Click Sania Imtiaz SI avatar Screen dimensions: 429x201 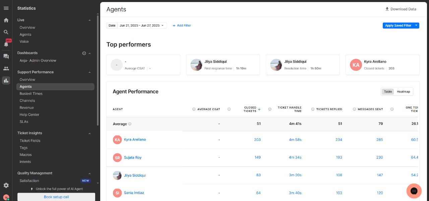(x=117, y=193)
